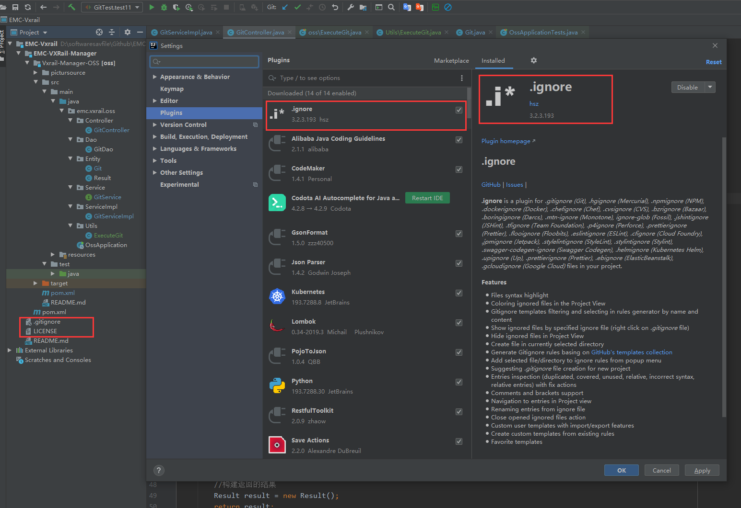741x508 pixels.
Task: Select Kubernetes plugin icon
Action: click(277, 296)
